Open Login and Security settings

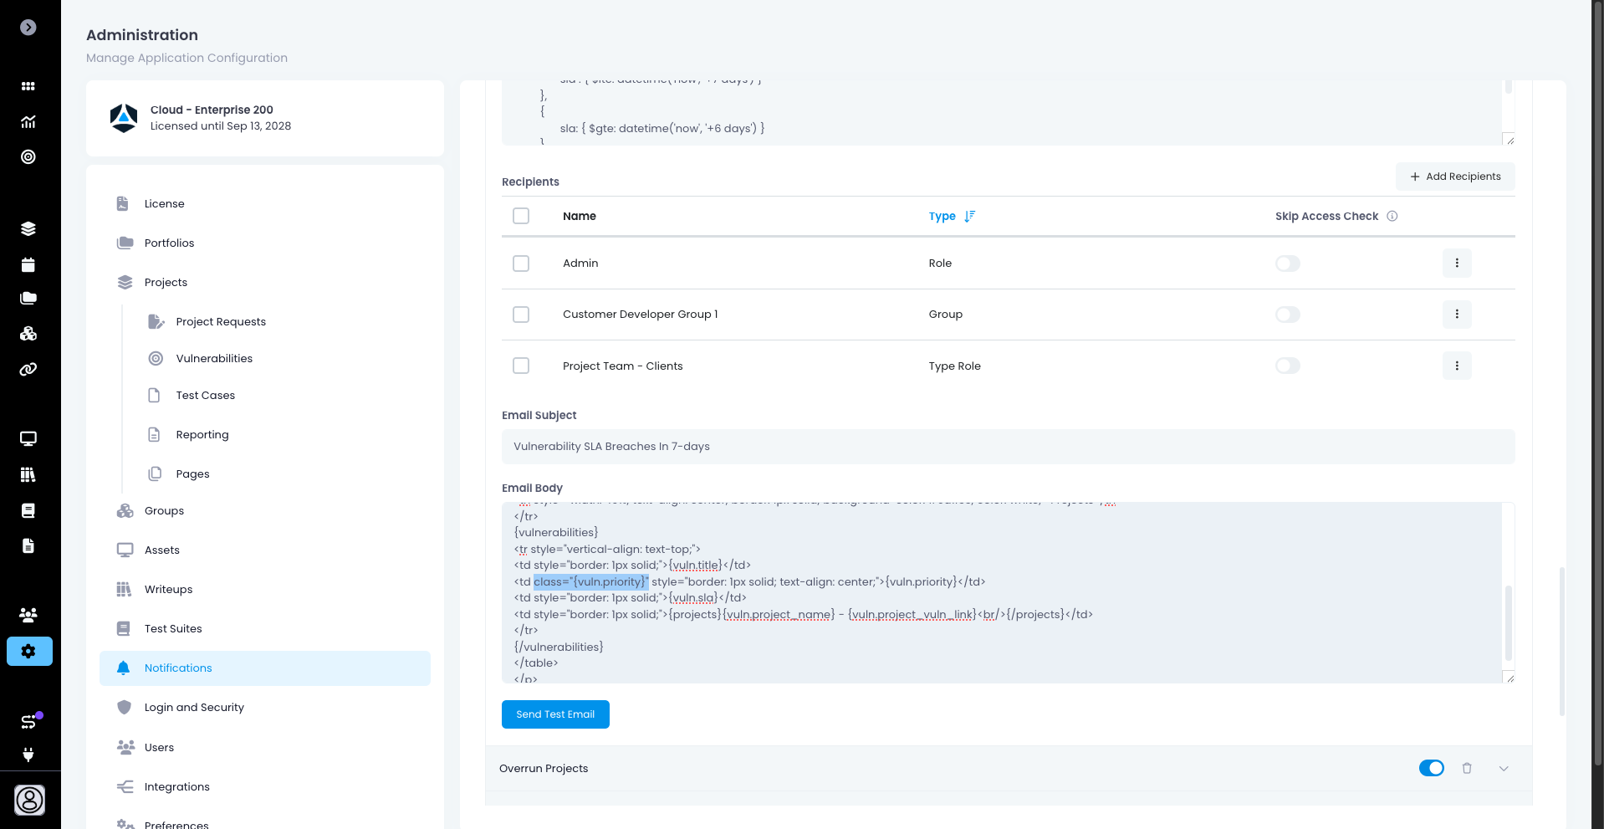coord(194,707)
